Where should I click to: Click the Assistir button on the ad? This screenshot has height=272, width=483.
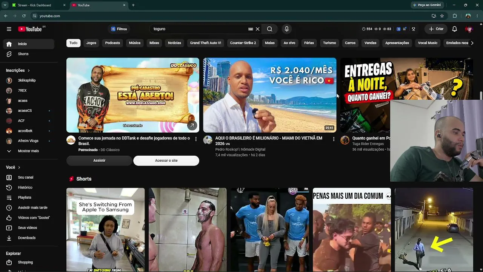[99, 161]
